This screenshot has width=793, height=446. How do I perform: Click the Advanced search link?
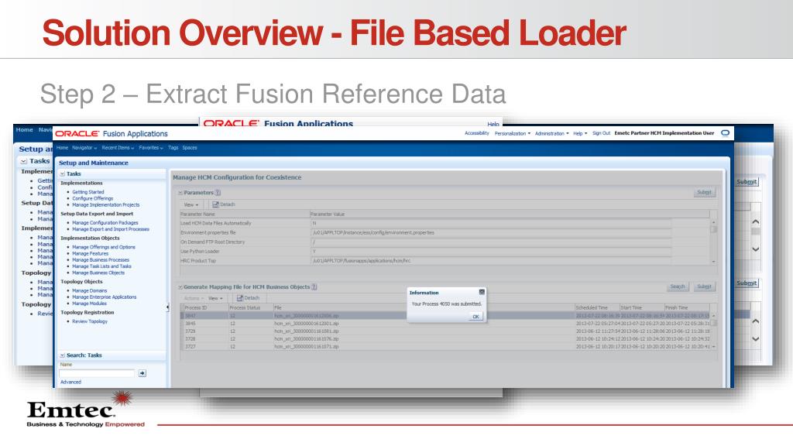click(x=70, y=382)
